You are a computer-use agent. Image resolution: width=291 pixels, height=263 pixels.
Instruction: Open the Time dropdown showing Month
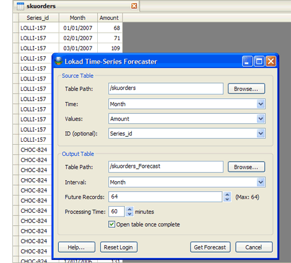click(x=261, y=104)
